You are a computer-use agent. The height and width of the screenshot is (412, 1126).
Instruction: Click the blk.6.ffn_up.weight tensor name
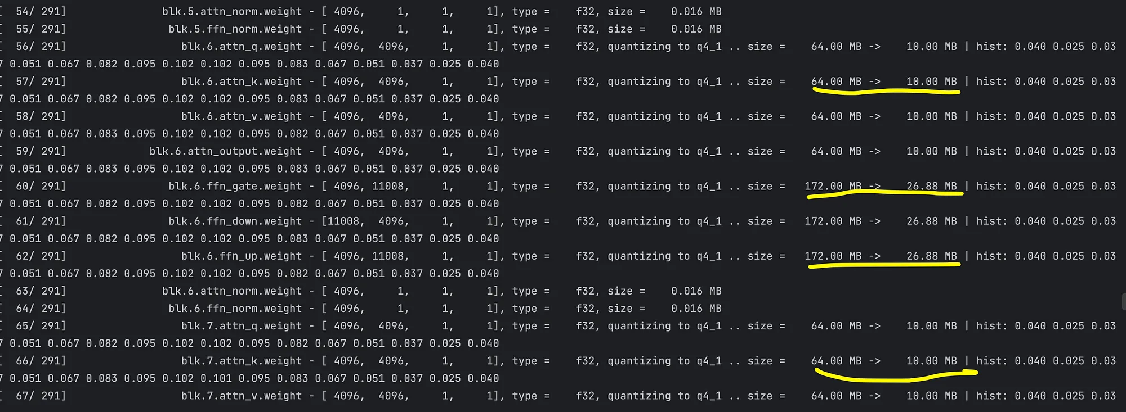pyautogui.click(x=242, y=256)
